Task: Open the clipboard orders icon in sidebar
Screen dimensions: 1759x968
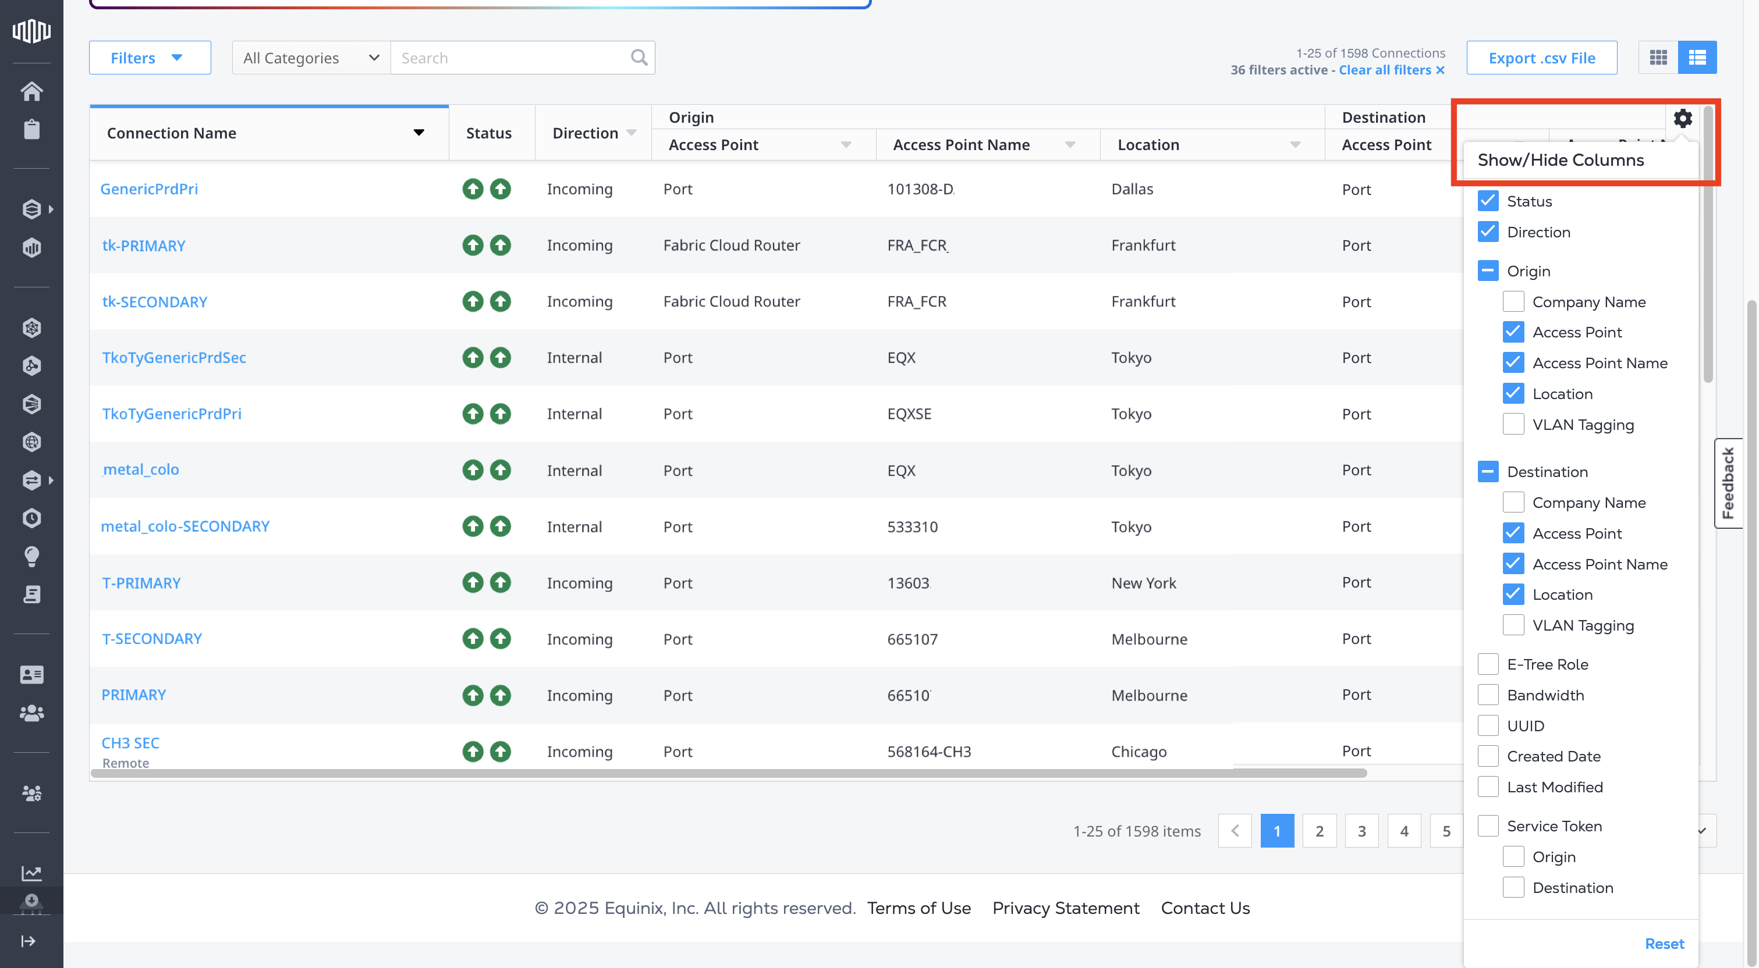Action: [31, 129]
